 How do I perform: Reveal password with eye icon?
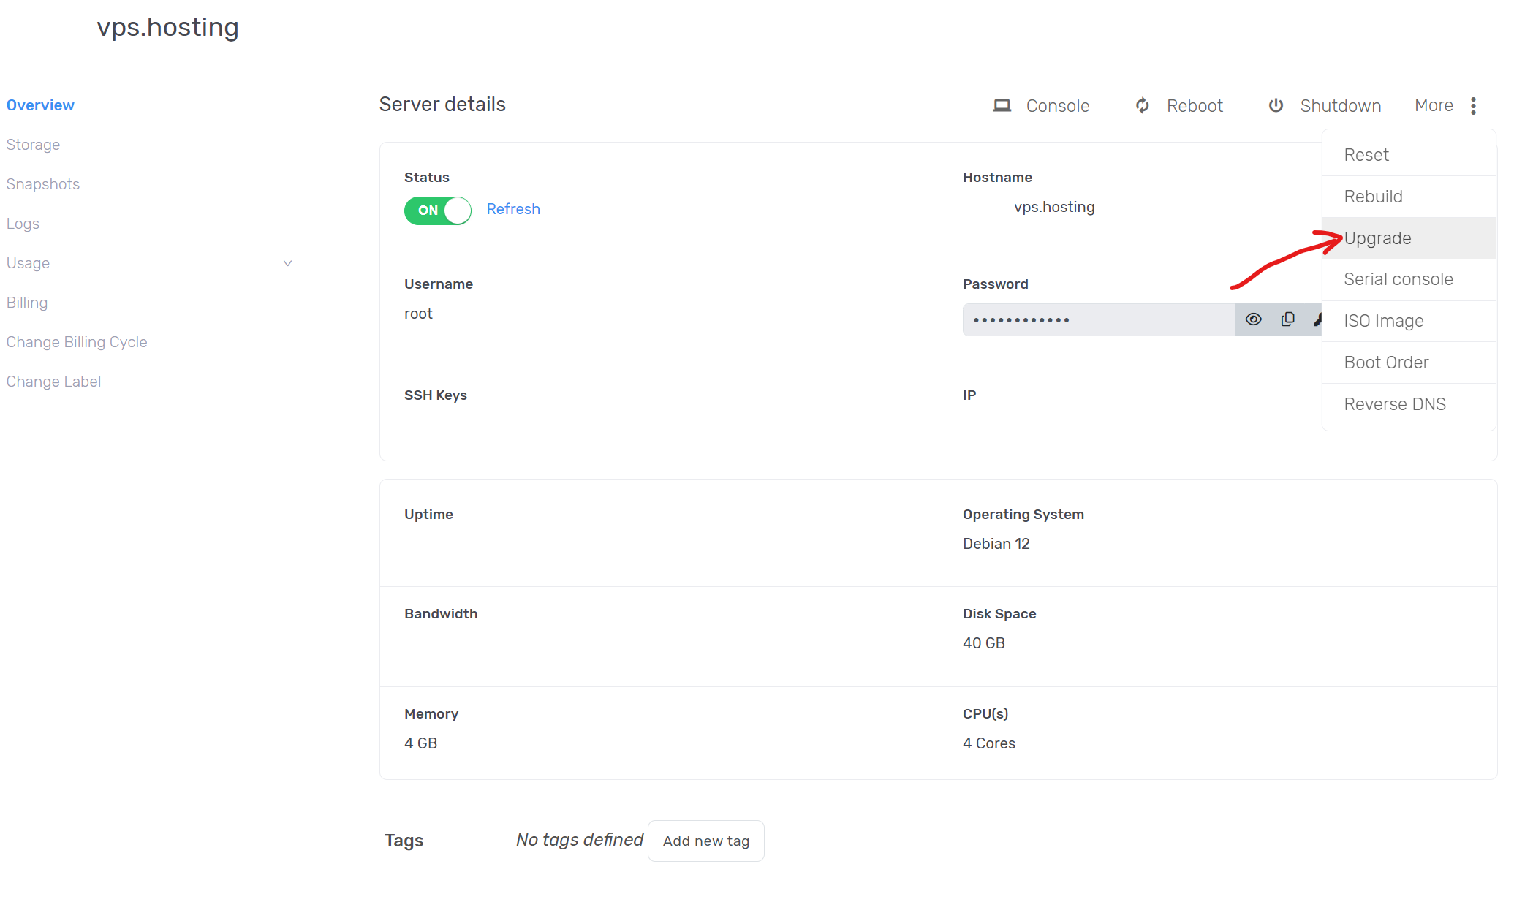point(1253,319)
